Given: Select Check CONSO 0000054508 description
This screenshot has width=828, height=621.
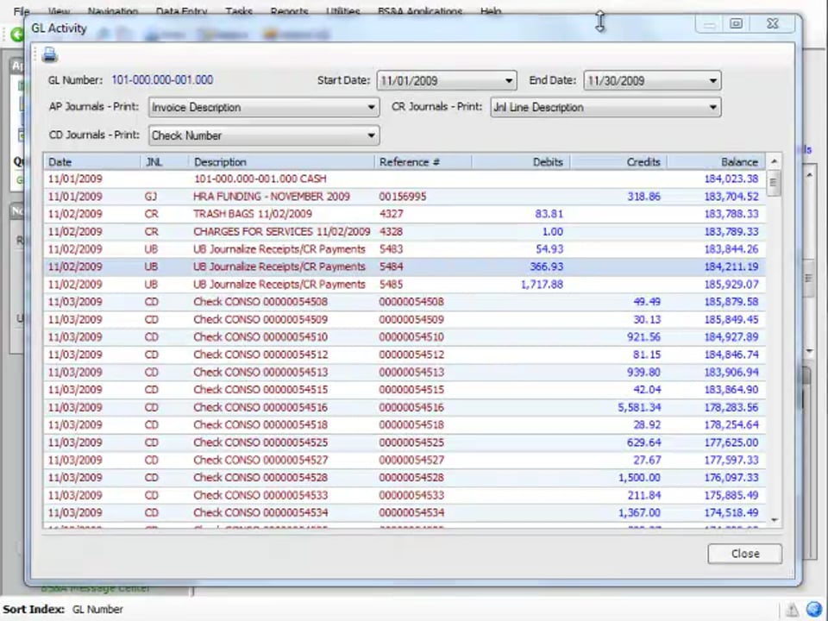Looking at the screenshot, I should [x=260, y=302].
